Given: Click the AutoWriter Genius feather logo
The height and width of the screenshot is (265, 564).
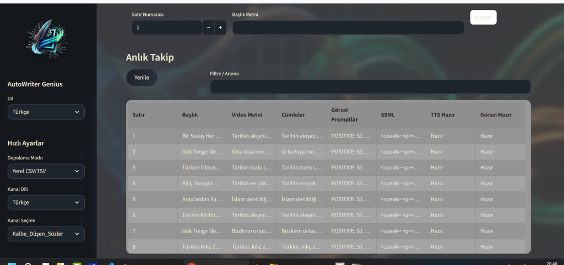Looking at the screenshot, I should tap(47, 41).
